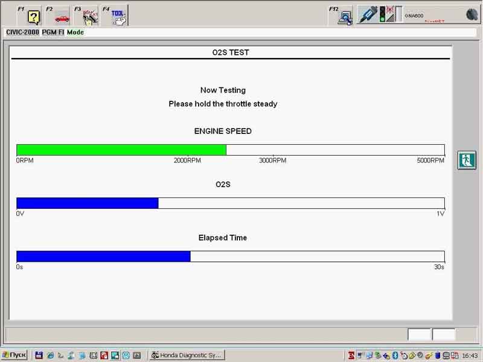
Task: Click the F12 screen capture icon
Action: [345, 16]
